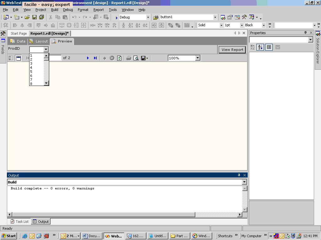The height and width of the screenshot is (240, 321).
Task: Click the Properties page list icon
Action: click(269, 47)
